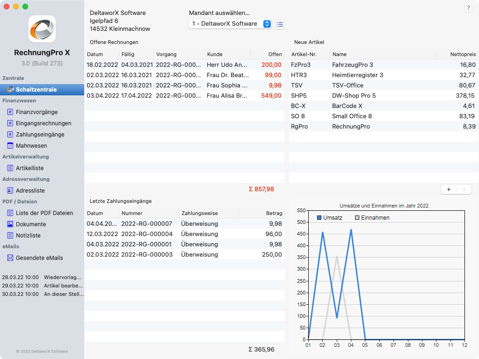Open the Adressliste
Viewport: 479px width, 359px height.
pos(30,191)
